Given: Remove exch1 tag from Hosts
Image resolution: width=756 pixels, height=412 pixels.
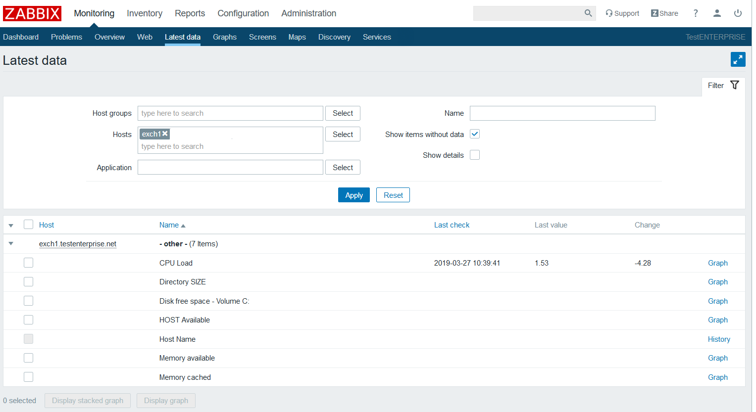Looking at the screenshot, I should click(165, 134).
